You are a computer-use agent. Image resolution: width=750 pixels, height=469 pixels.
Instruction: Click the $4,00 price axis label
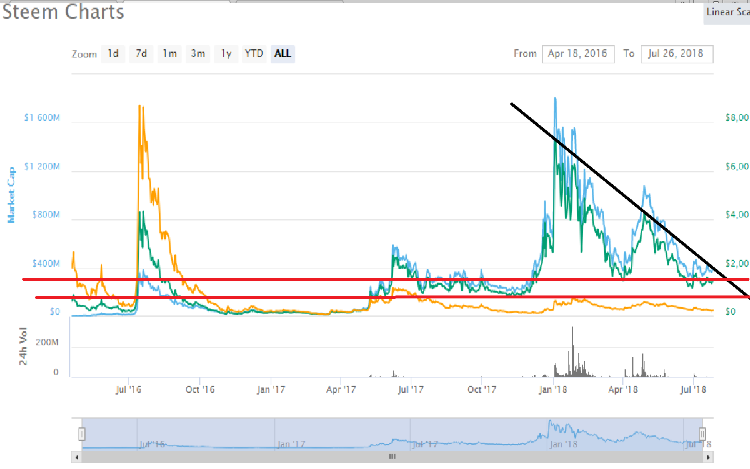point(737,215)
